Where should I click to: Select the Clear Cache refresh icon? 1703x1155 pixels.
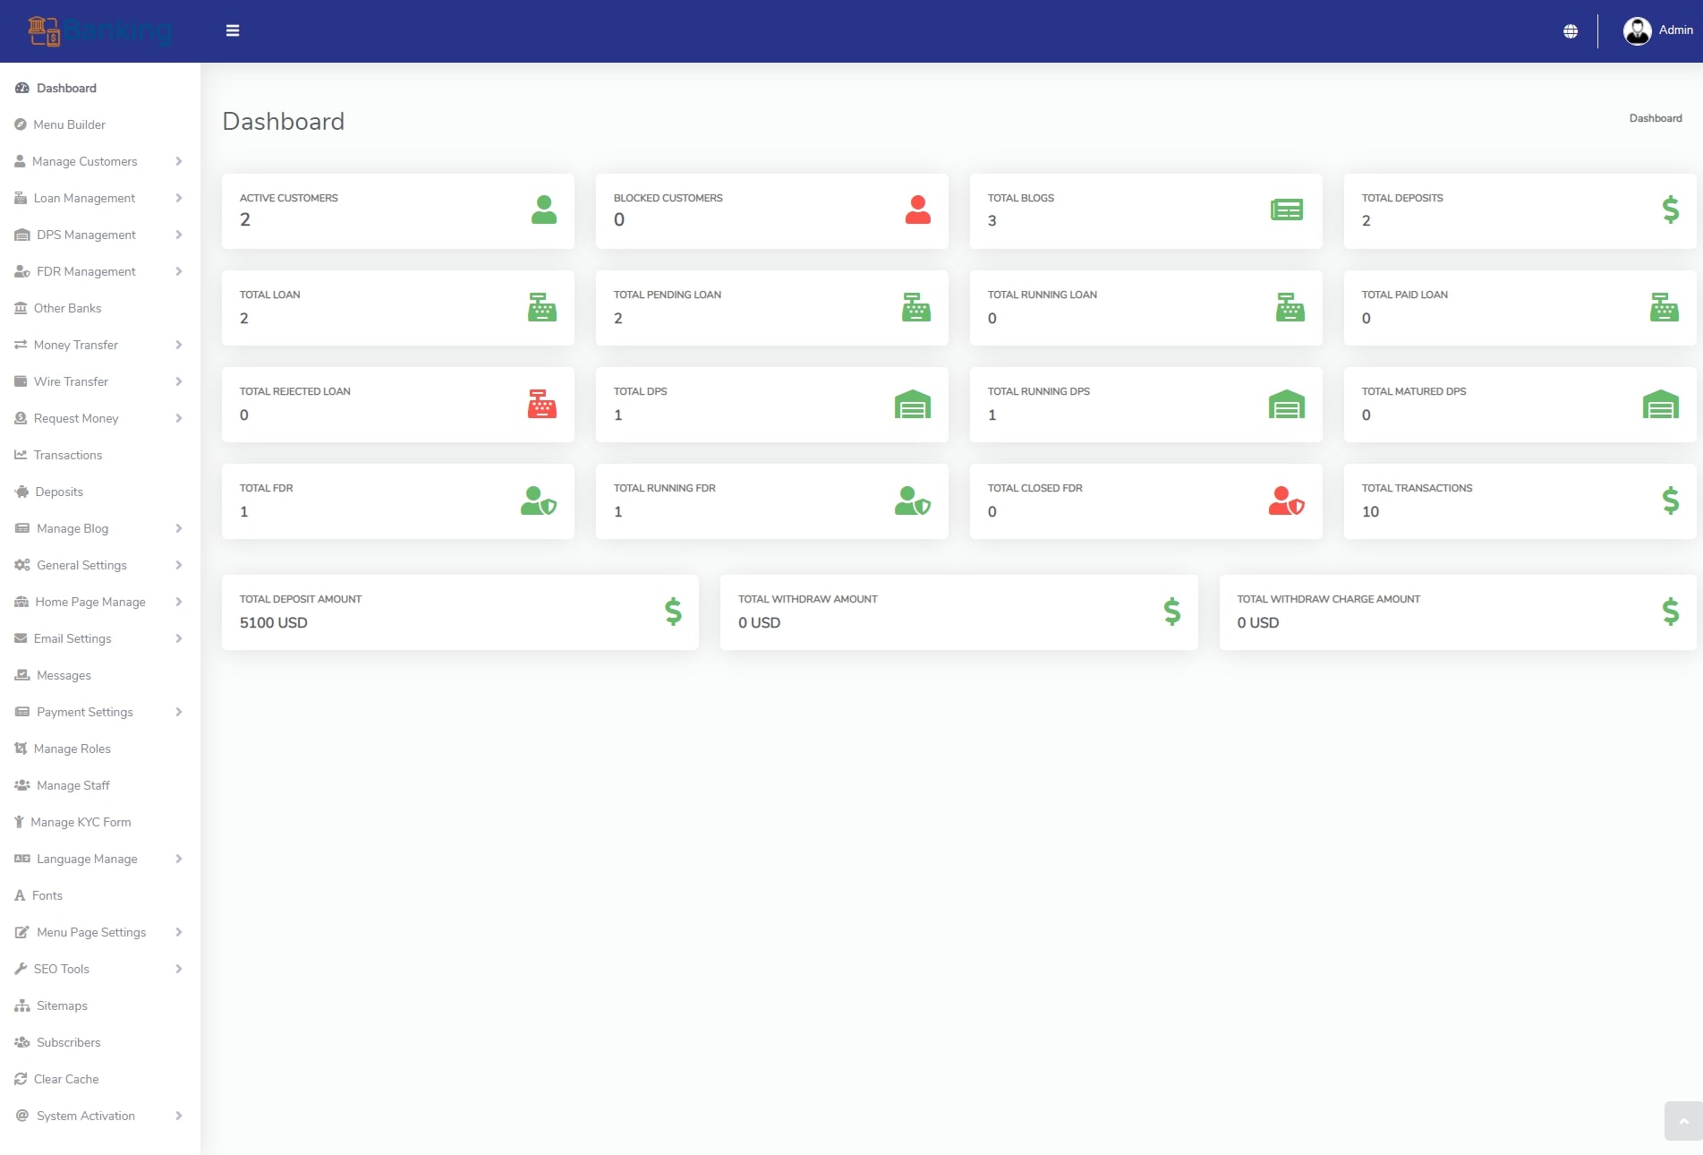(20, 1079)
